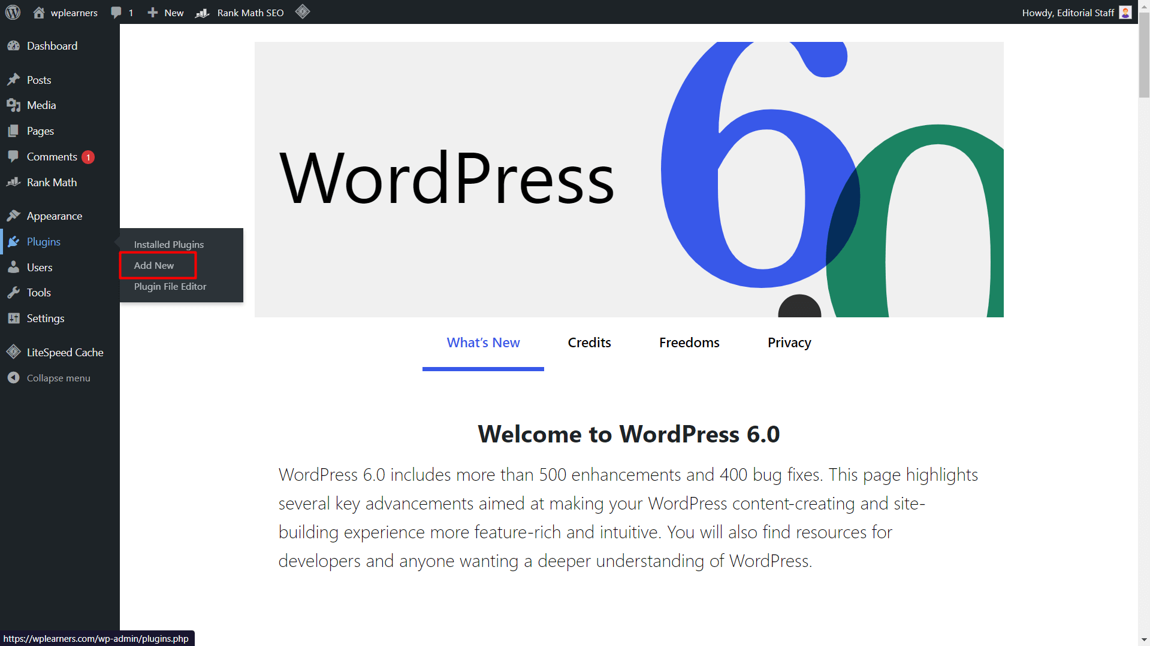Viewport: 1150px width, 646px height.
Task: Choose Add New in Plugins submenu
Action: point(154,265)
